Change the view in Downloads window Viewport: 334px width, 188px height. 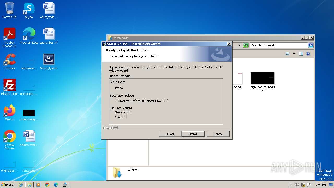tap(288, 54)
